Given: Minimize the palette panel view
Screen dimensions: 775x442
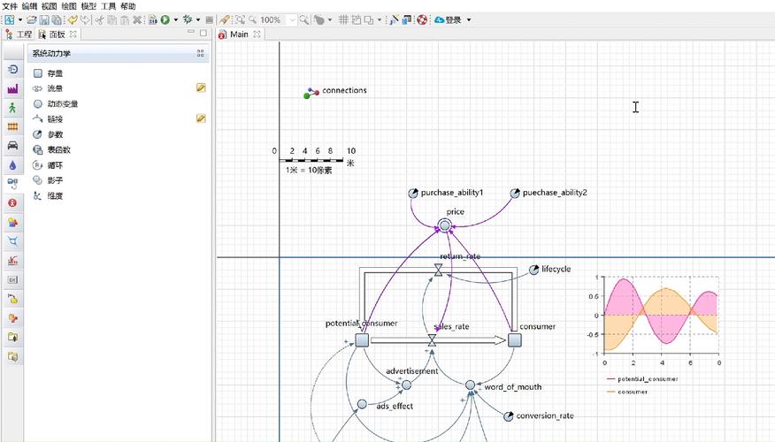Looking at the screenshot, I should 191,33.
